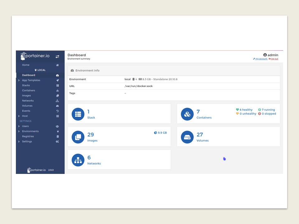Expand the Users sidebar section
299x224 pixels.
tap(19, 126)
